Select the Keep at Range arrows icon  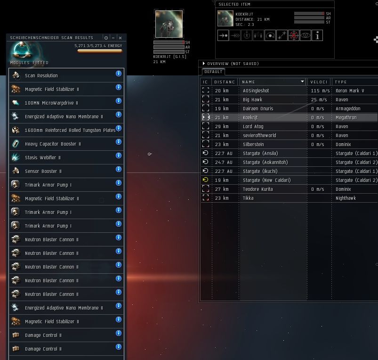[x=282, y=35]
